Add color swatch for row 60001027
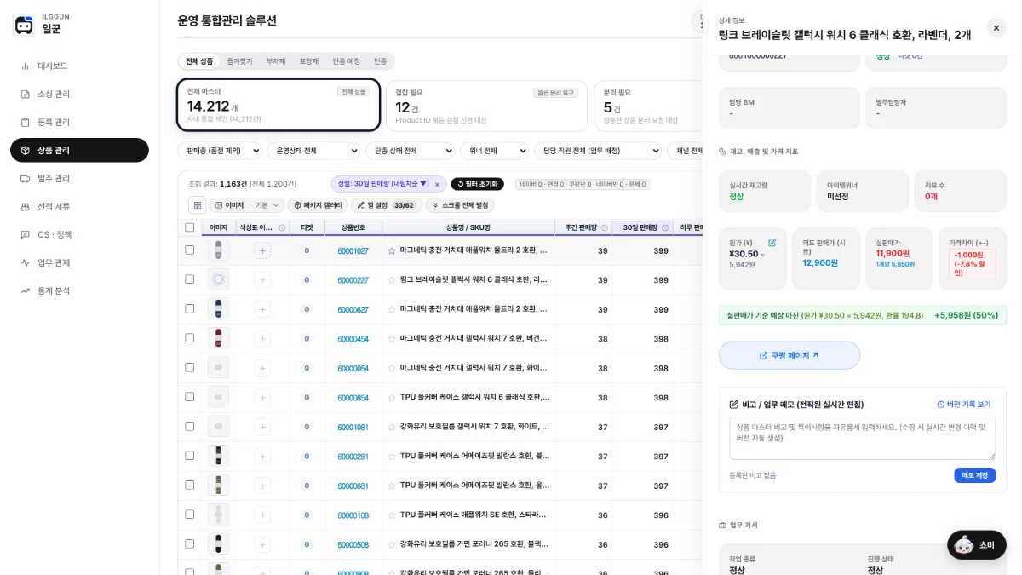The width and height of the screenshot is (1022, 575). coord(262,250)
